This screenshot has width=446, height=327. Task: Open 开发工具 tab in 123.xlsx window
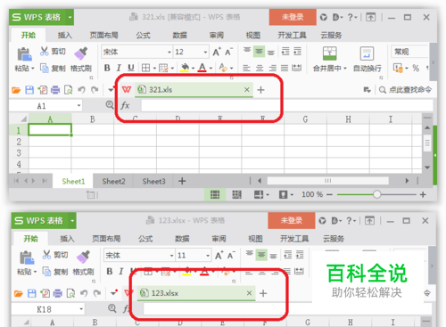pyautogui.click(x=294, y=239)
